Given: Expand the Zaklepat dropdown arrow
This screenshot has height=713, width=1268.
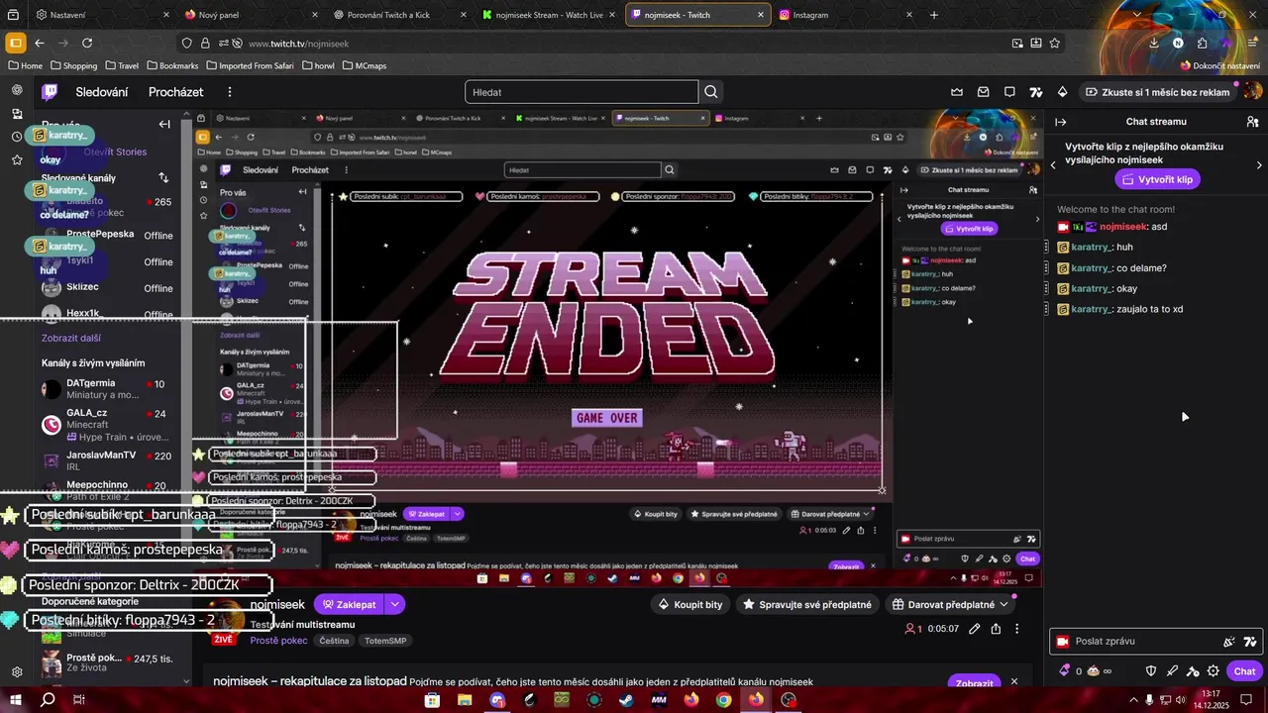Looking at the screenshot, I should pyautogui.click(x=395, y=604).
